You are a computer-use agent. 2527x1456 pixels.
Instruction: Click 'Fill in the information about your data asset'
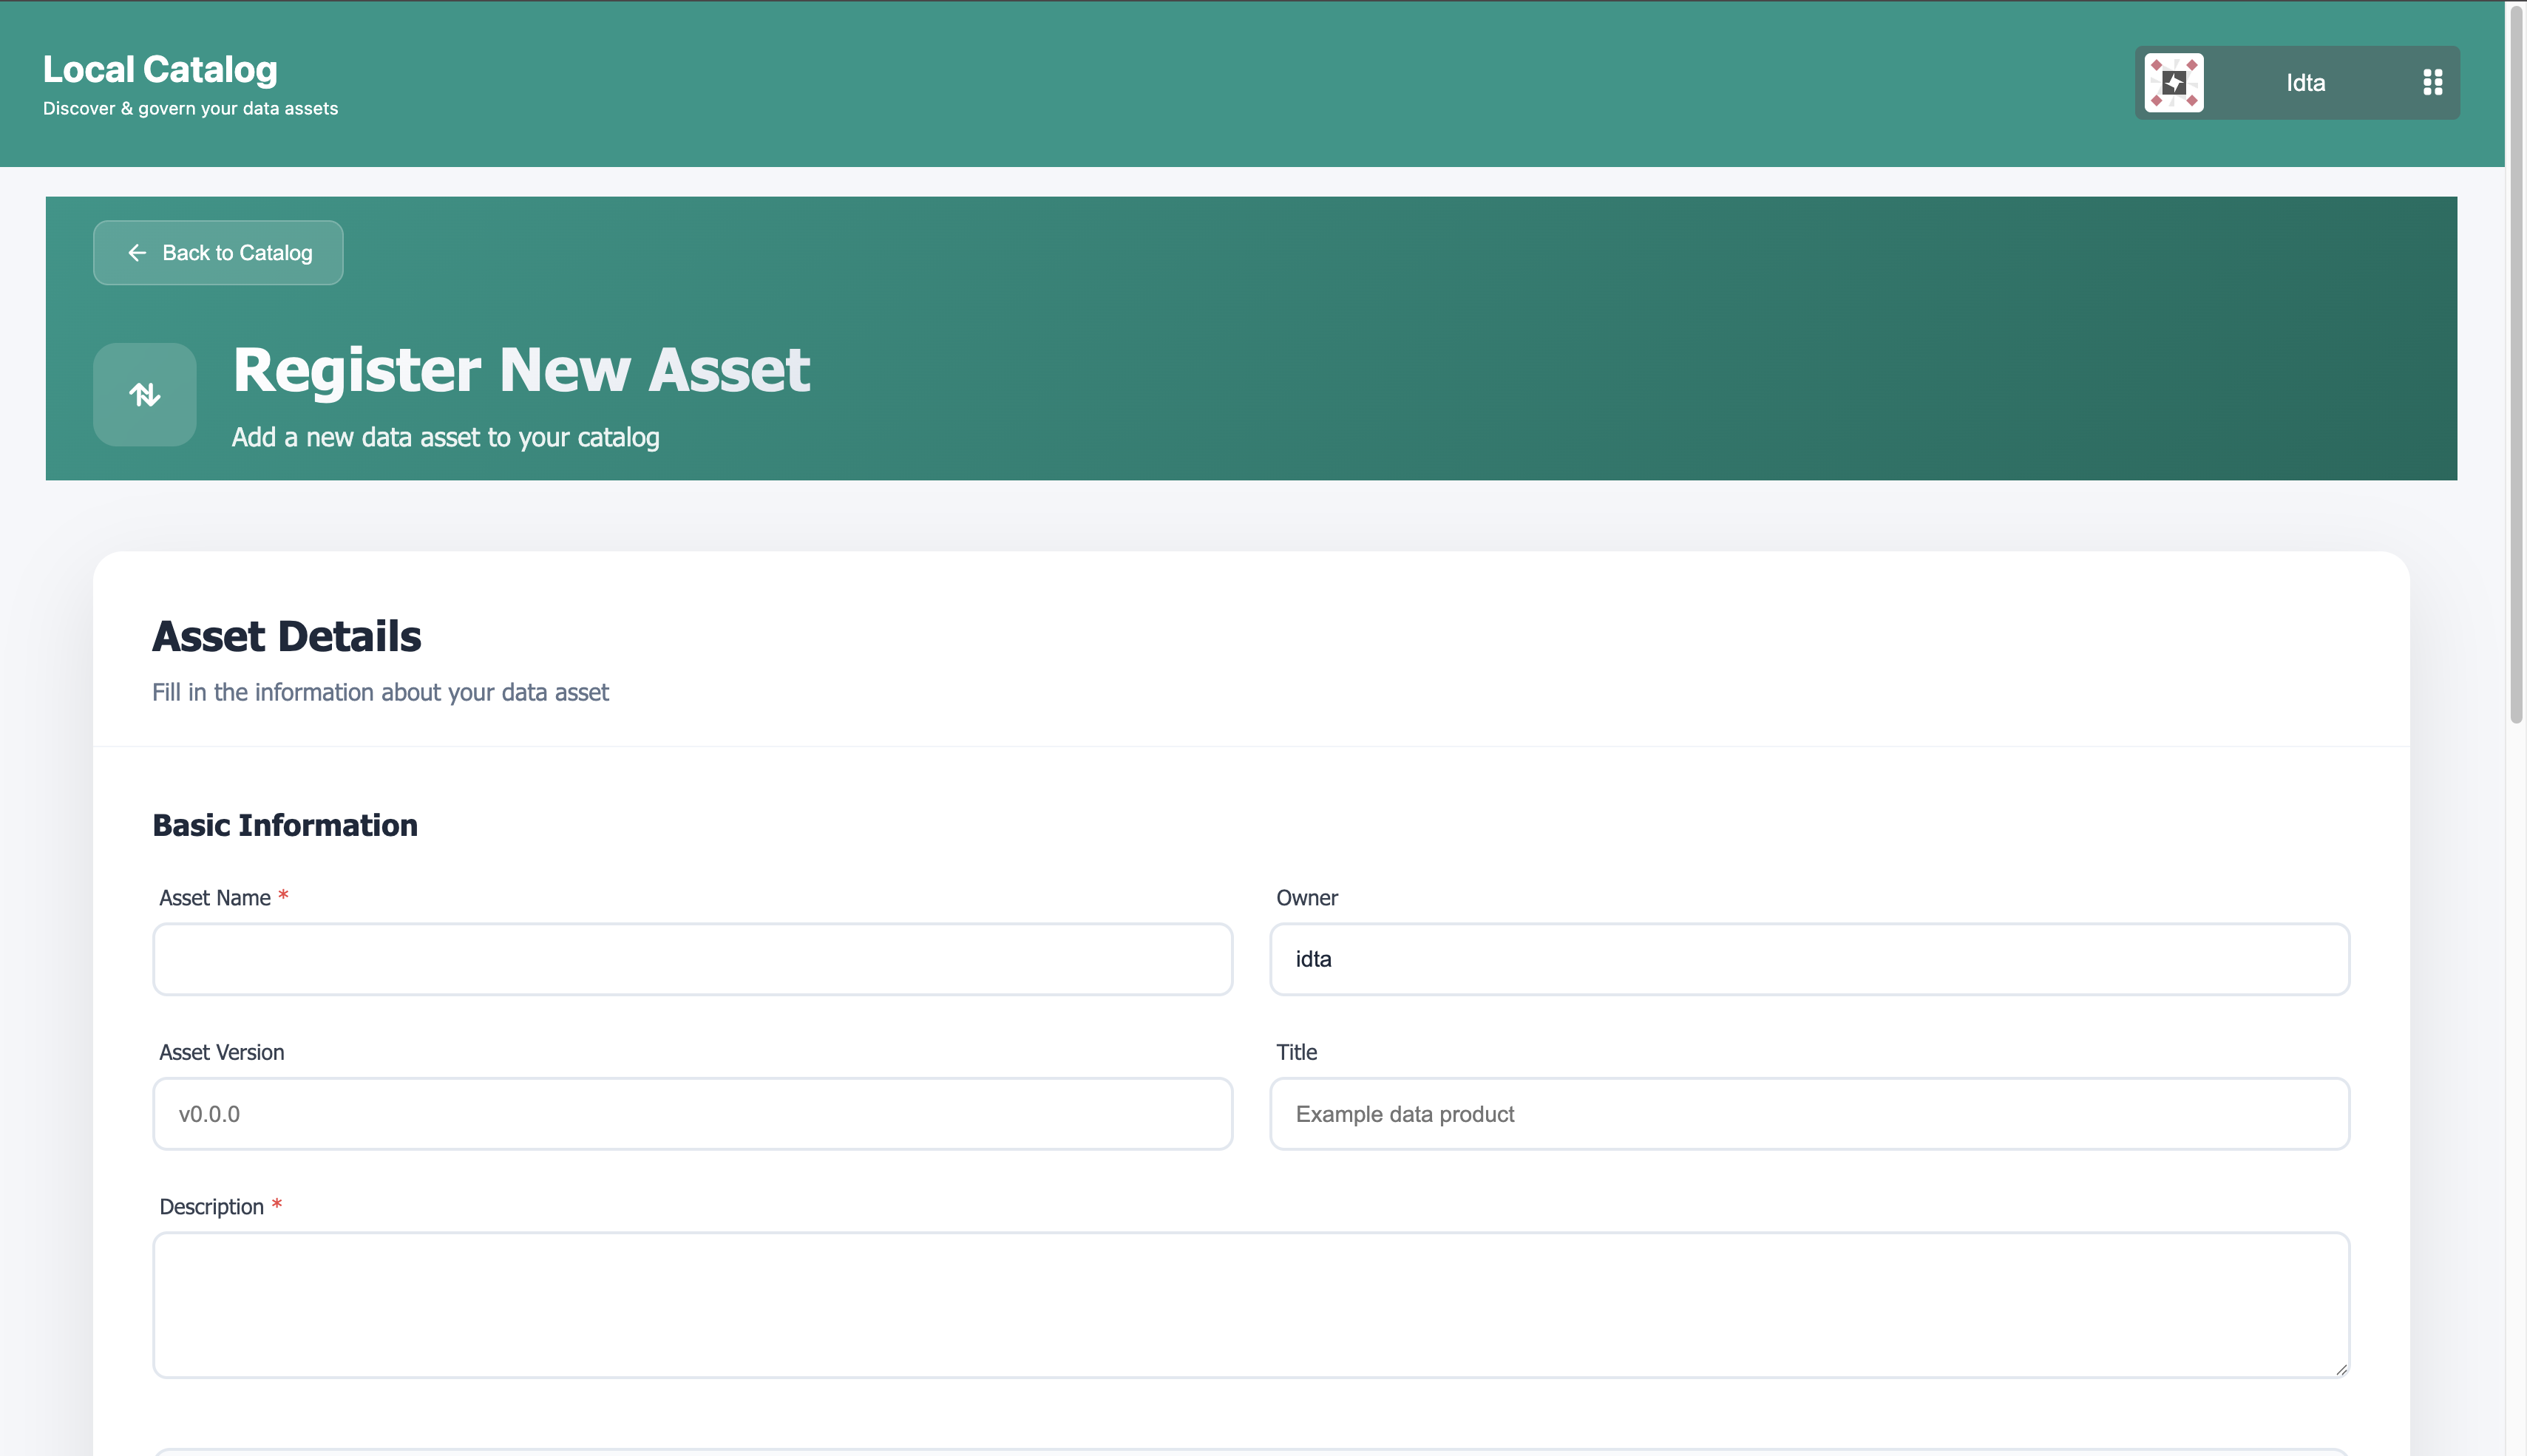pos(380,692)
